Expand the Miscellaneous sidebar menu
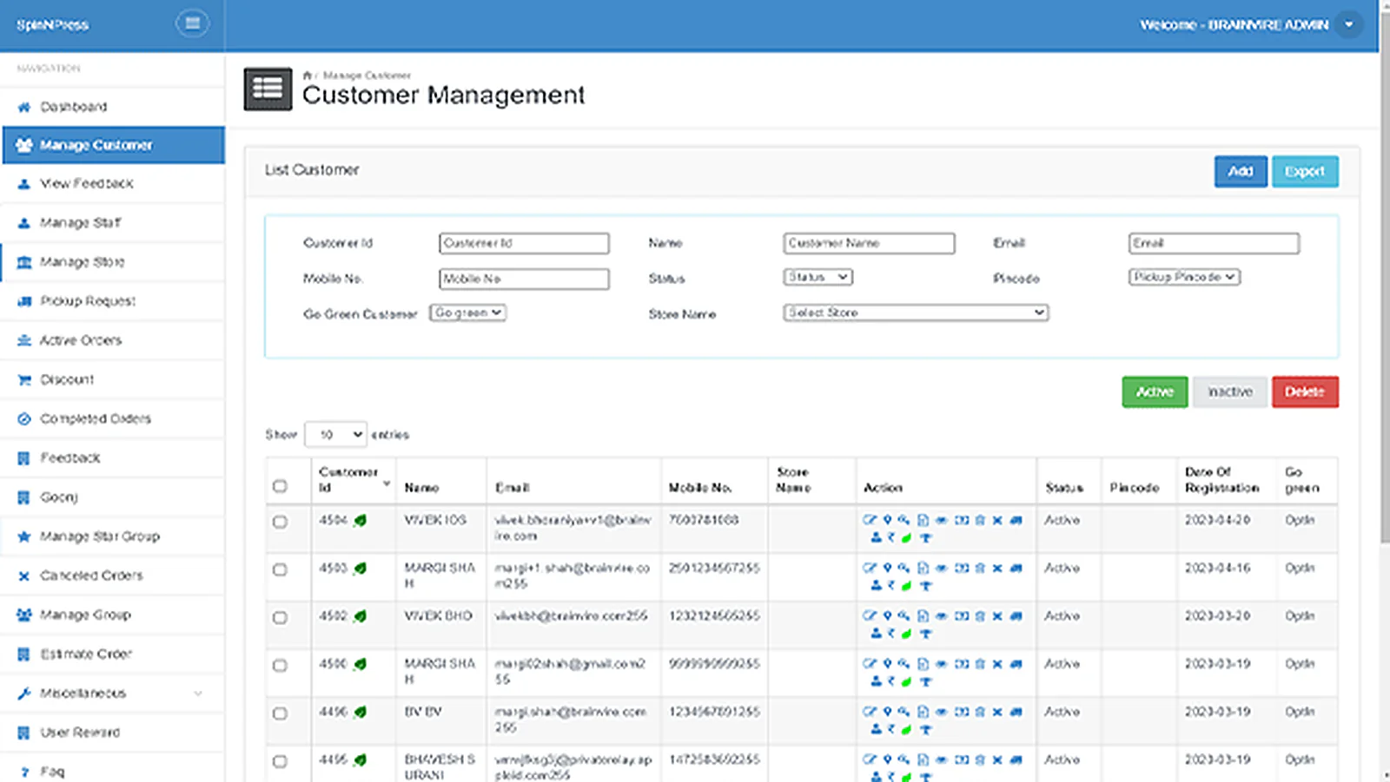Viewport: 1390px width, 782px height. 113,693
